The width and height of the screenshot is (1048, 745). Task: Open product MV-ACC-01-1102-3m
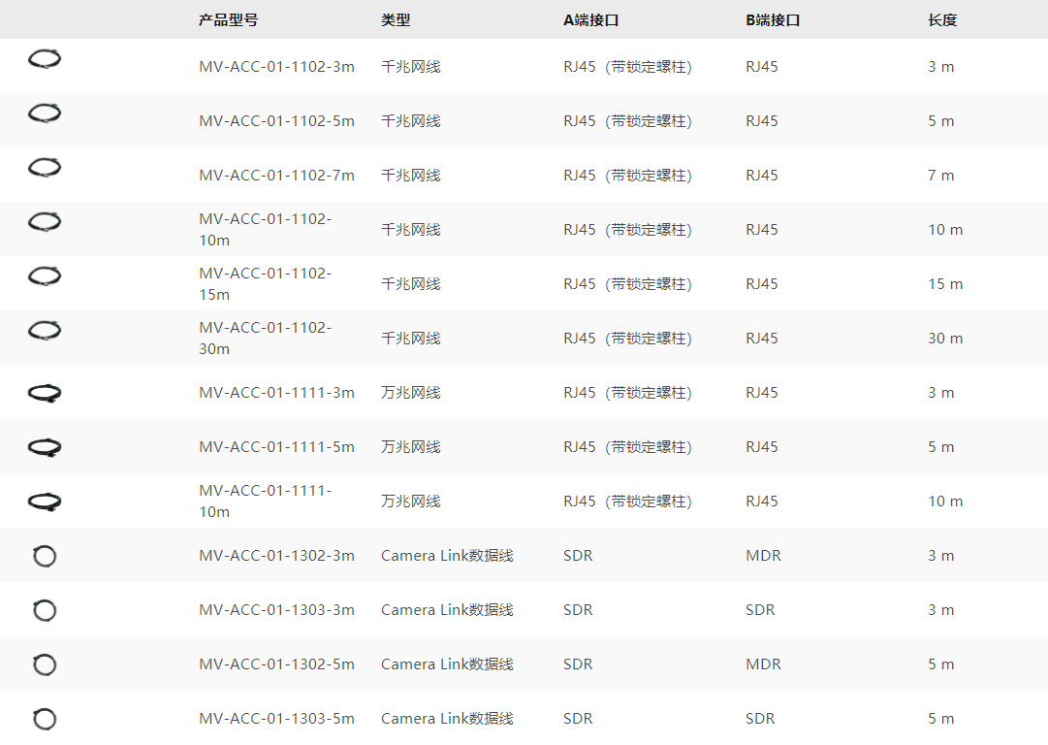click(x=276, y=66)
